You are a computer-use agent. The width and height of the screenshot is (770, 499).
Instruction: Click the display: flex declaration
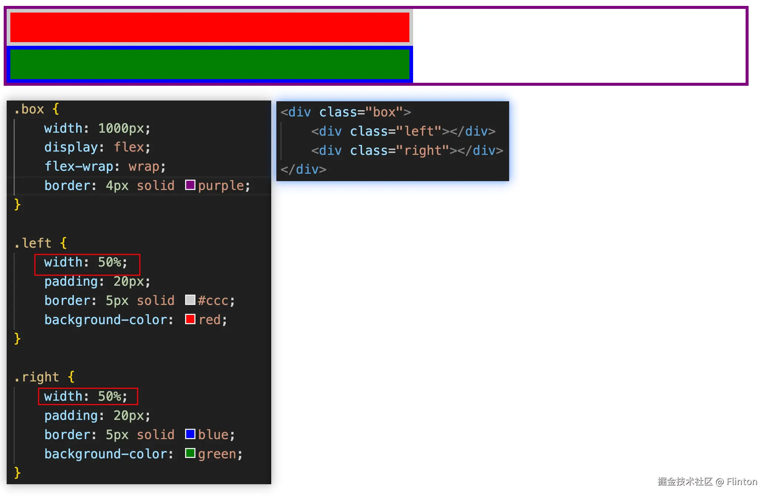[x=97, y=147]
